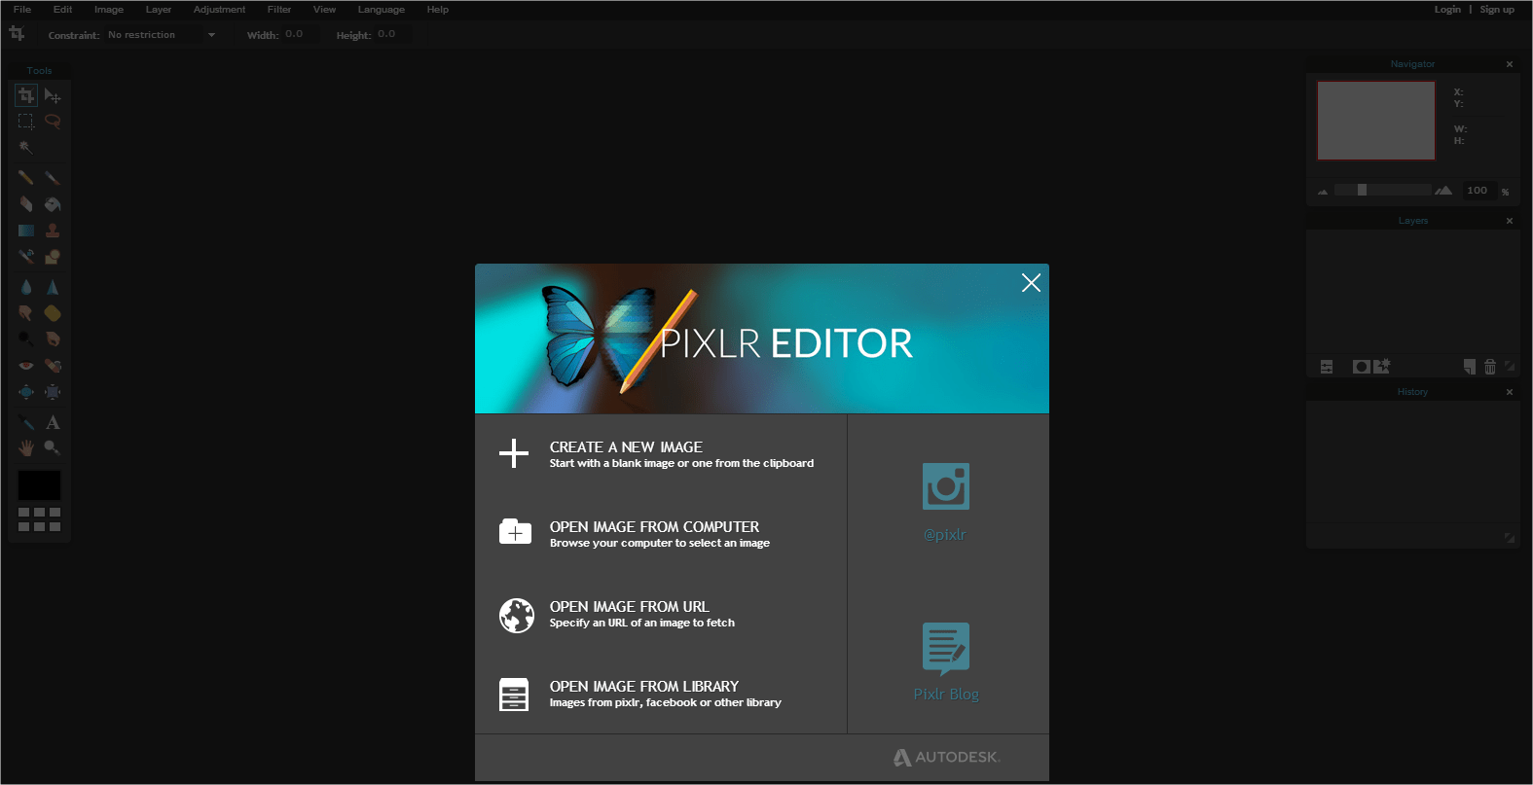This screenshot has height=785, width=1533.
Task: Select the Type tool
Action: 53,422
